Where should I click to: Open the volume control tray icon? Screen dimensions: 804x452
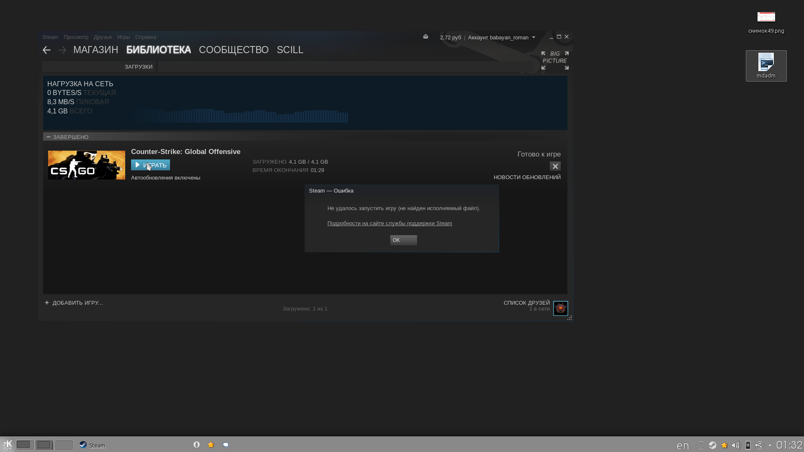[x=736, y=445]
